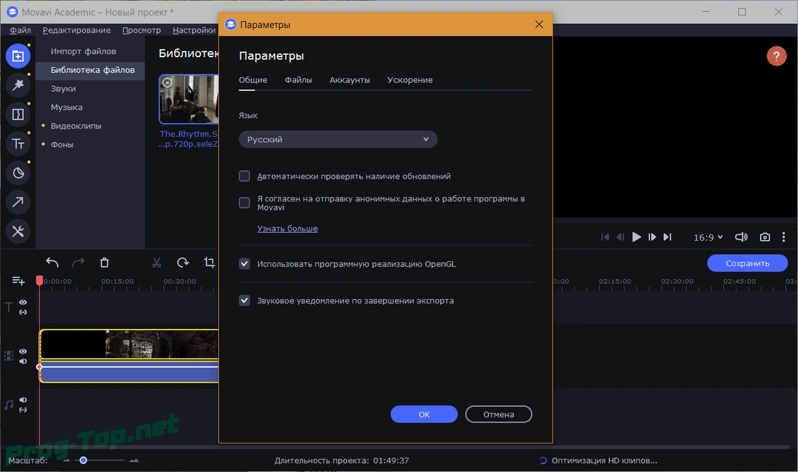Uncheck sound notification after export

point(244,300)
